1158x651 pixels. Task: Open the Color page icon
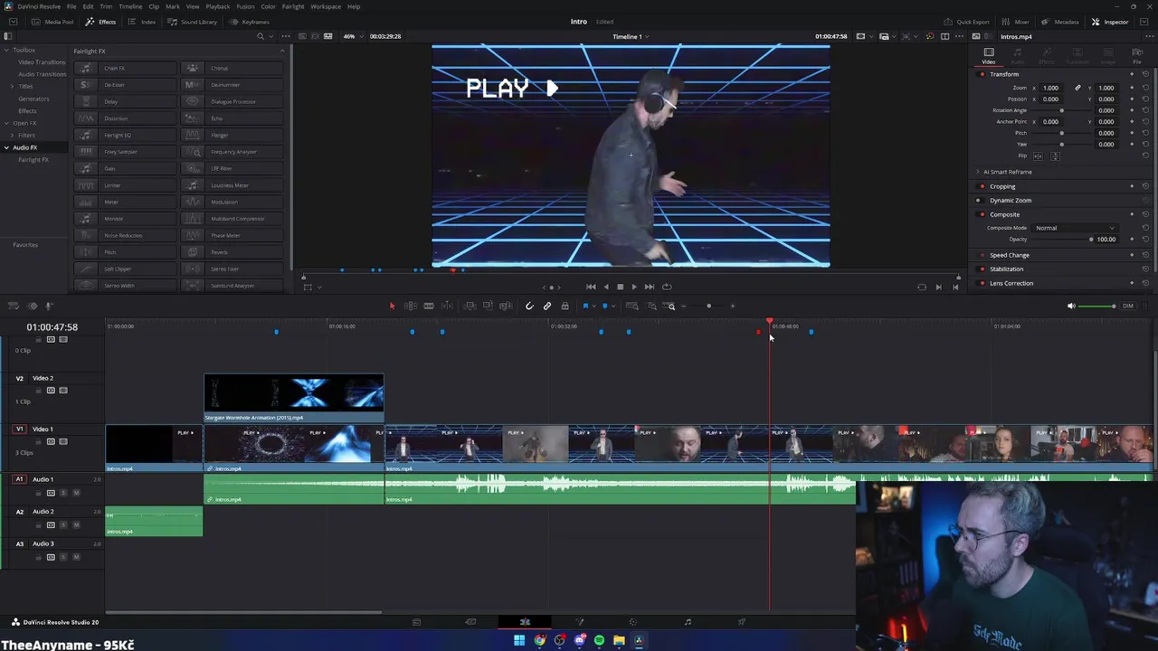pyautogui.click(x=633, y=622)
